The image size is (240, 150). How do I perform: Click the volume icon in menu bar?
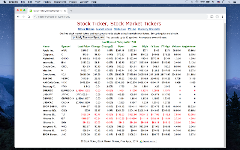tap(213, 2)
